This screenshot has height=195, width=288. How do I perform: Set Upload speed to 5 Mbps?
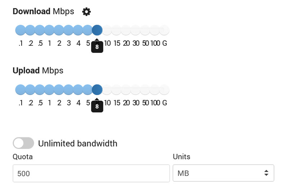click(x=88, y=90)
